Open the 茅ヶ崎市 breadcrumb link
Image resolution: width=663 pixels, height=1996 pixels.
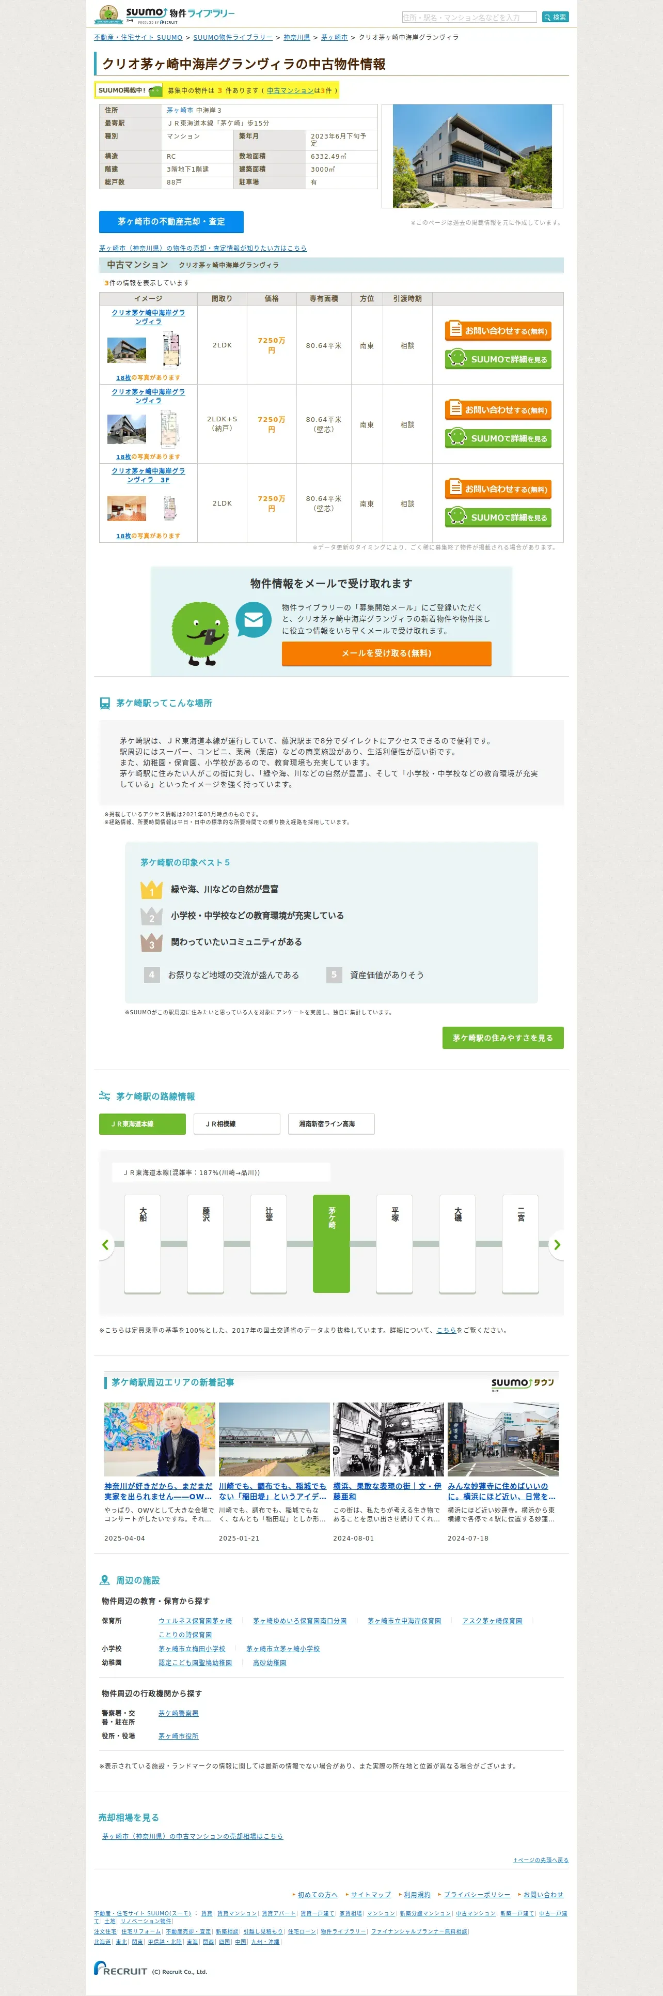click(334, 37)
